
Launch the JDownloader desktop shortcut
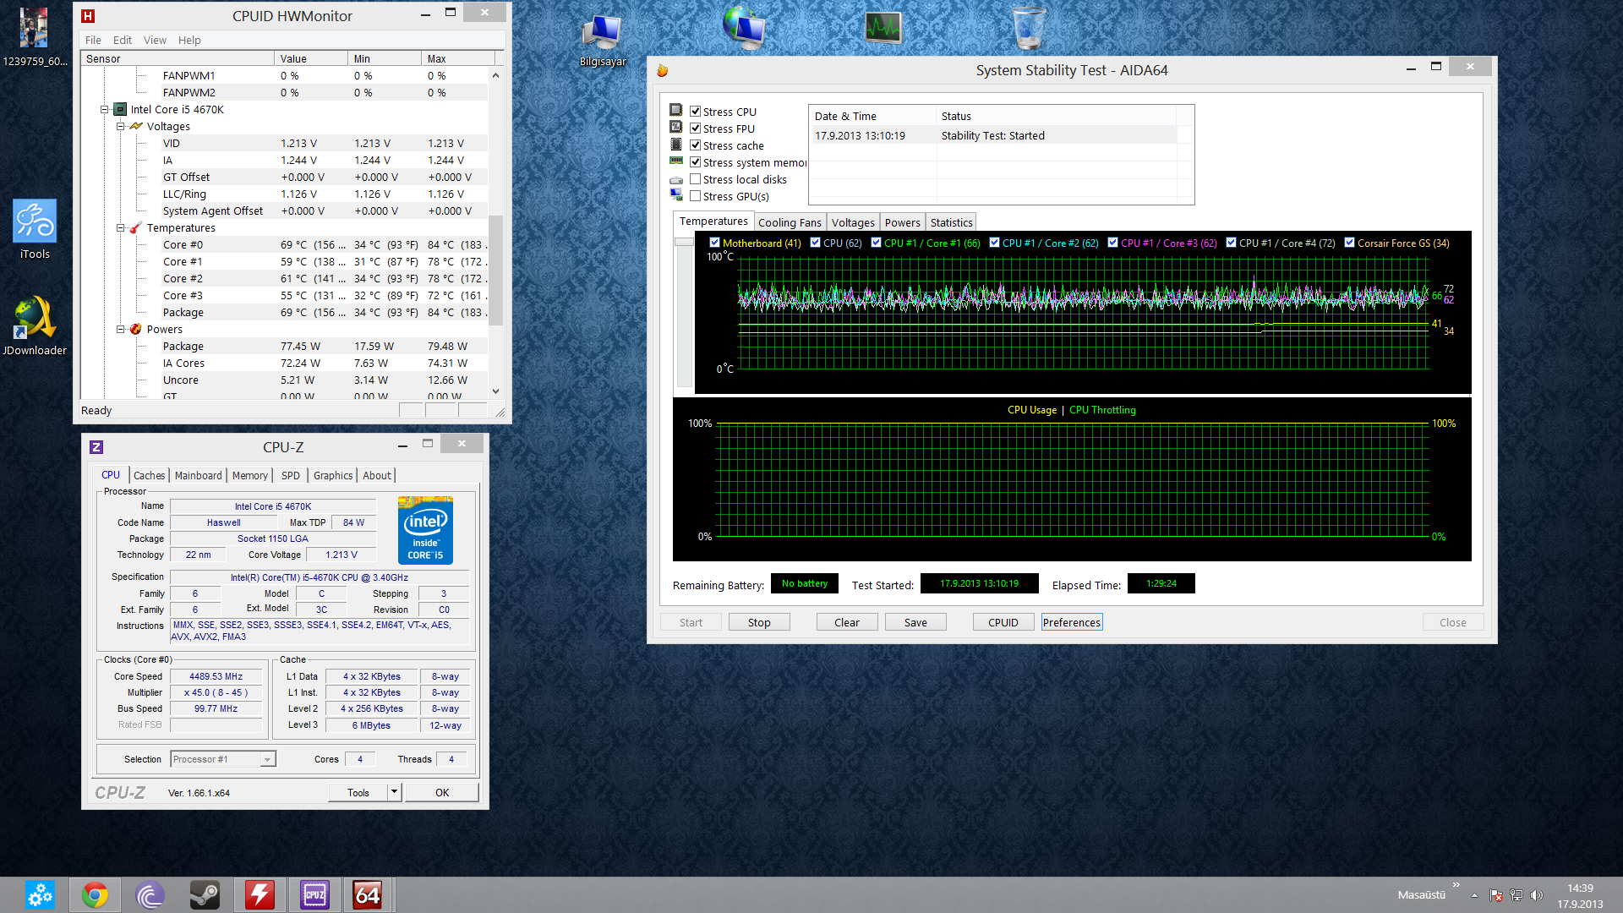35,325
